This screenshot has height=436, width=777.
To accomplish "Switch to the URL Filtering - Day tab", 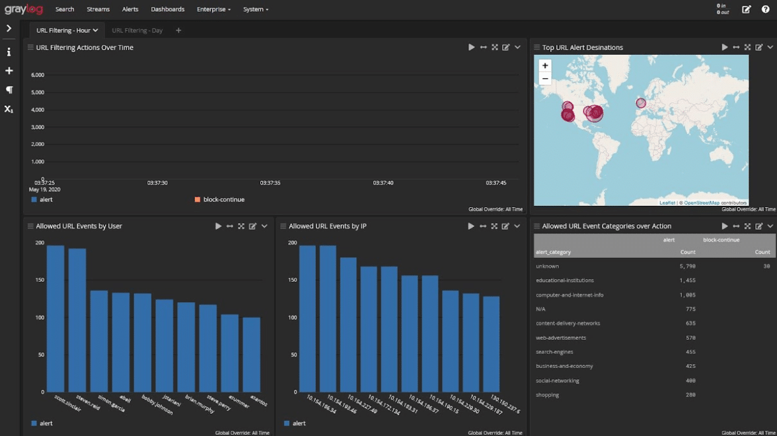I will click(x=137, y=30).
